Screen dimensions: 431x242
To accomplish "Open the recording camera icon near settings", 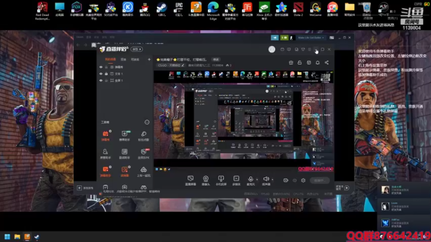I will click(286, 180).
